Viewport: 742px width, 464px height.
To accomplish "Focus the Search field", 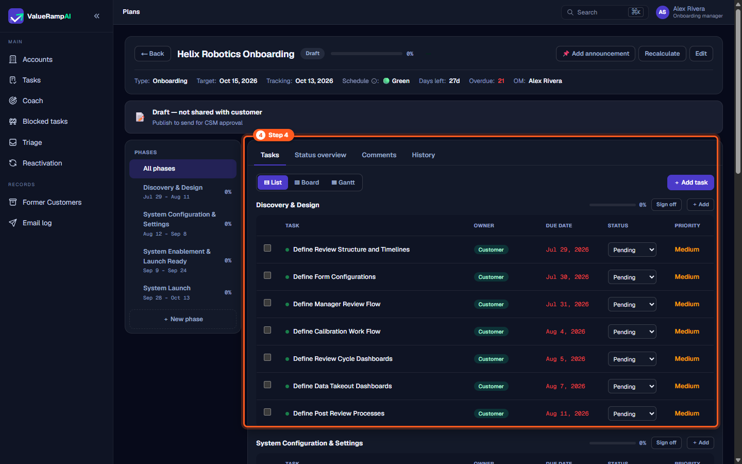I will tap(605, 12).
